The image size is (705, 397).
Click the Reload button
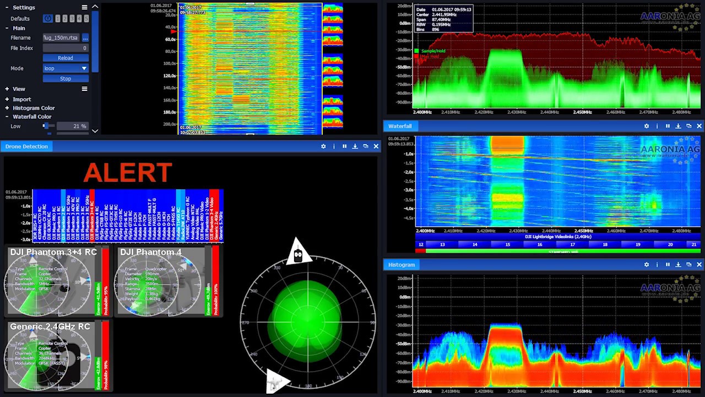pos(66,58)
